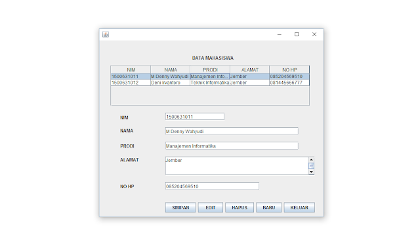Select phone cell 081445666777
This screenshot has height=242, width=420.
[x=289, y=83]
